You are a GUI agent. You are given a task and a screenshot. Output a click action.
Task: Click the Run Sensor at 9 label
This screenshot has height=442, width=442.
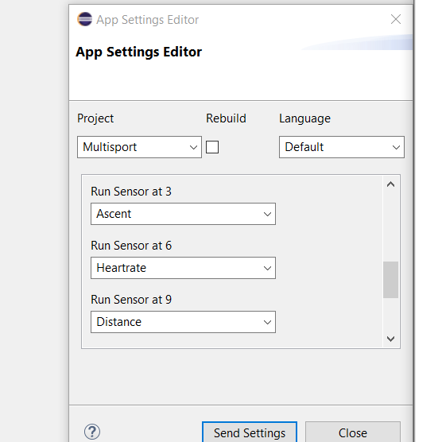(x=131, y=300)
